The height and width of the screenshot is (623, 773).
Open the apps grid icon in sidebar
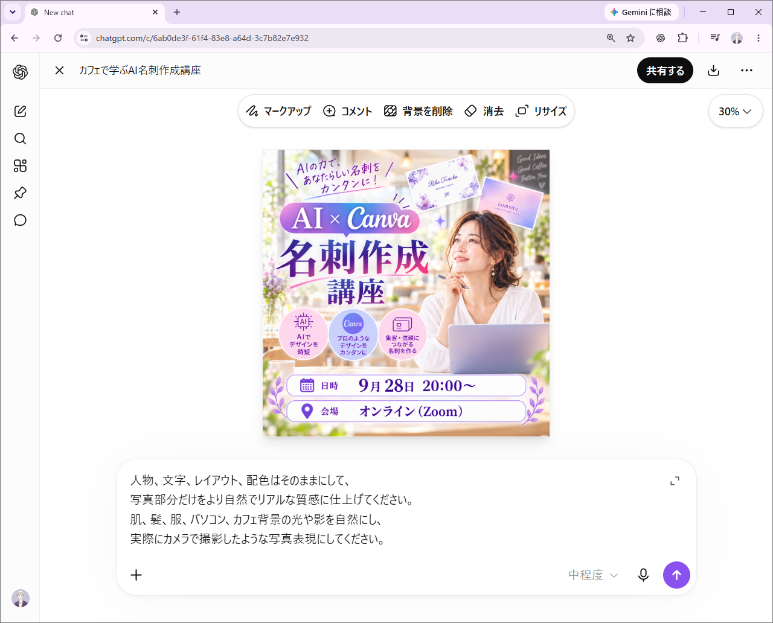[20, 166]
